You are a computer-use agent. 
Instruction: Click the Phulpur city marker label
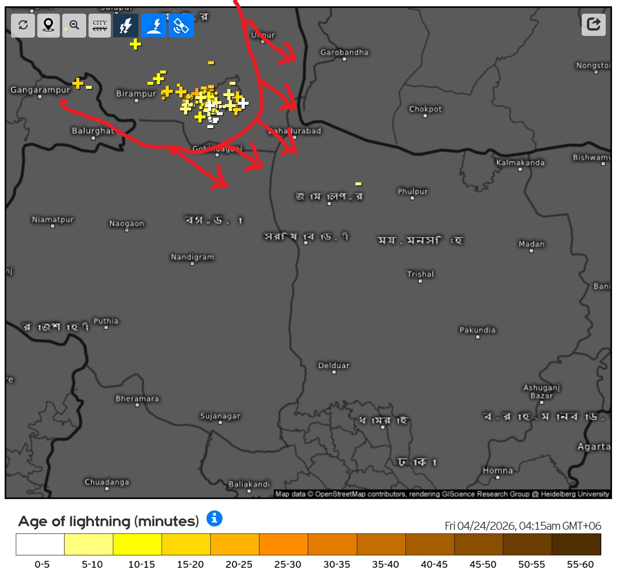(412, 191)
